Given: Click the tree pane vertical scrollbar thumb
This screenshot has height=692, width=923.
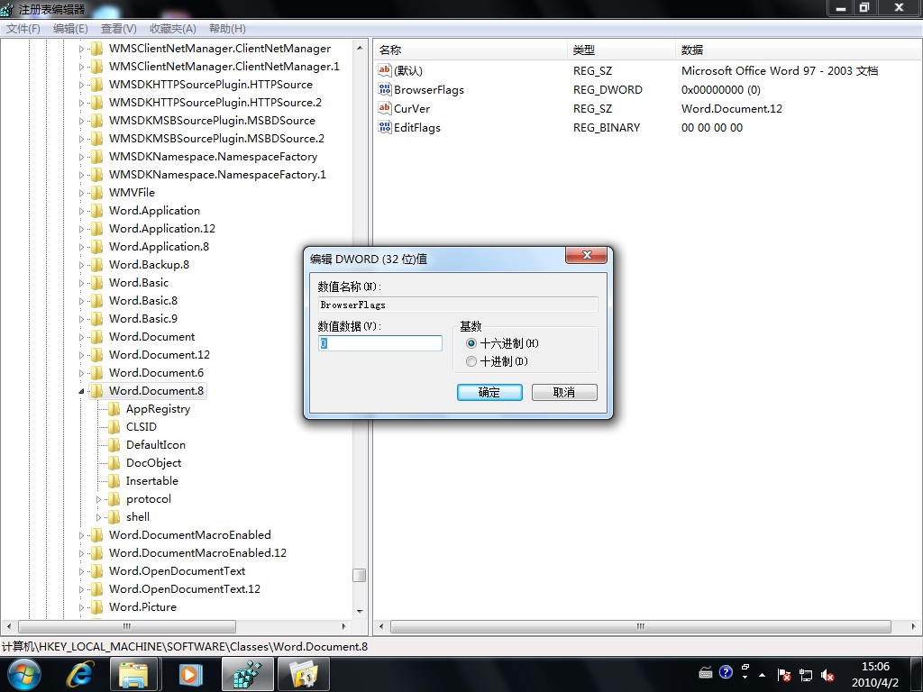Looking at the screenshot, I should coord(359,575).
